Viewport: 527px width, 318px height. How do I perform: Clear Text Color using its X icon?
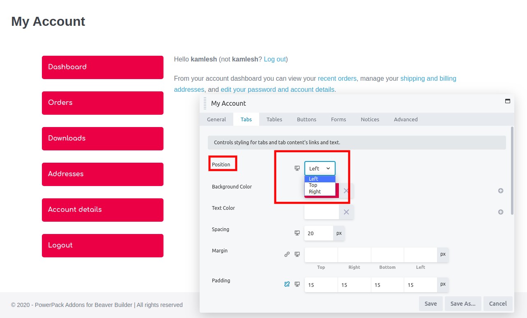(346, 212)
